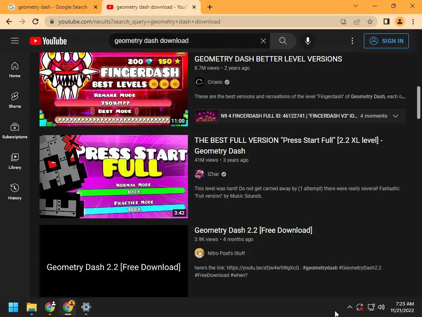422x317 pixels.
Task: Select geometry dash download YouTube tab
Action: coord(151,7)
